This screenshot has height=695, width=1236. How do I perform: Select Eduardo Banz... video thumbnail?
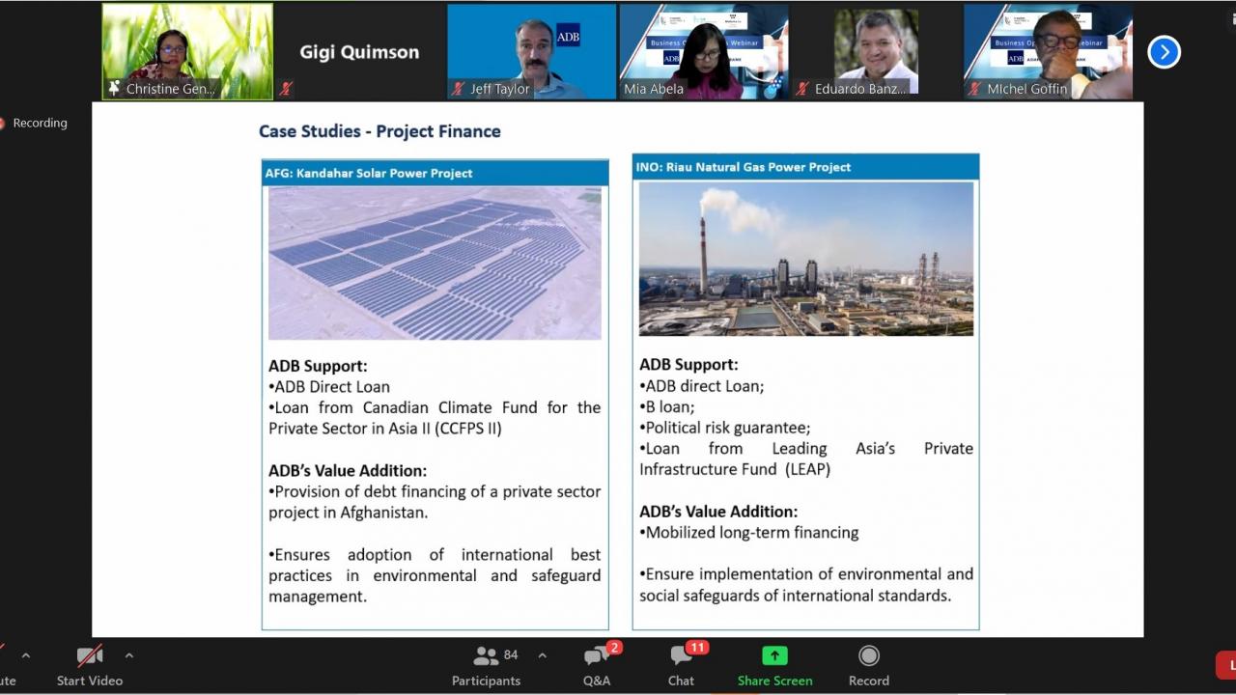[876, 51]
